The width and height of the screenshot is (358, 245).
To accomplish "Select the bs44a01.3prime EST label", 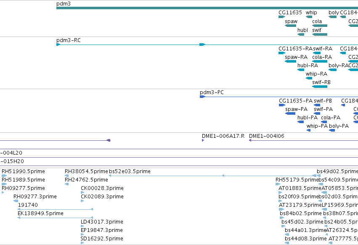I will [x=305, y=230].
